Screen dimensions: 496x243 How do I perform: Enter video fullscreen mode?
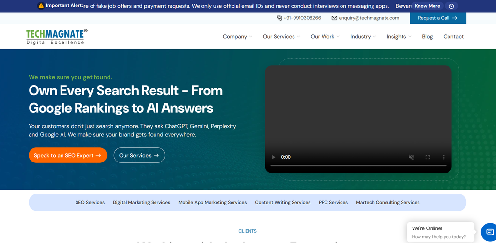click(x=428, y=157)
